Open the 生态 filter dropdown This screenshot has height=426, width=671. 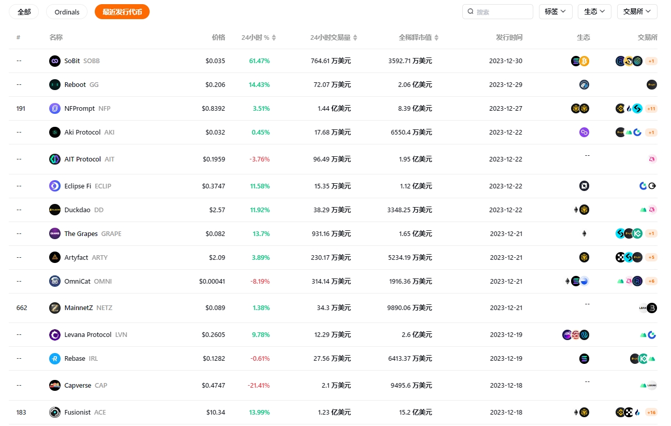(x=594, y=12)
